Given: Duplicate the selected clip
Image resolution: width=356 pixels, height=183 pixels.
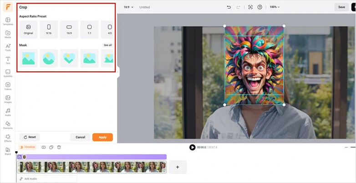Looking at the screenshot, I should point(51,147).
